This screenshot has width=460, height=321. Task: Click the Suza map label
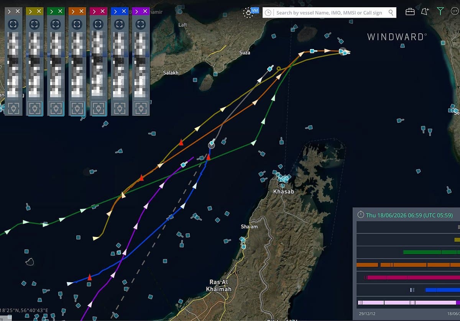pyautogui.click(x=245, y=52)
